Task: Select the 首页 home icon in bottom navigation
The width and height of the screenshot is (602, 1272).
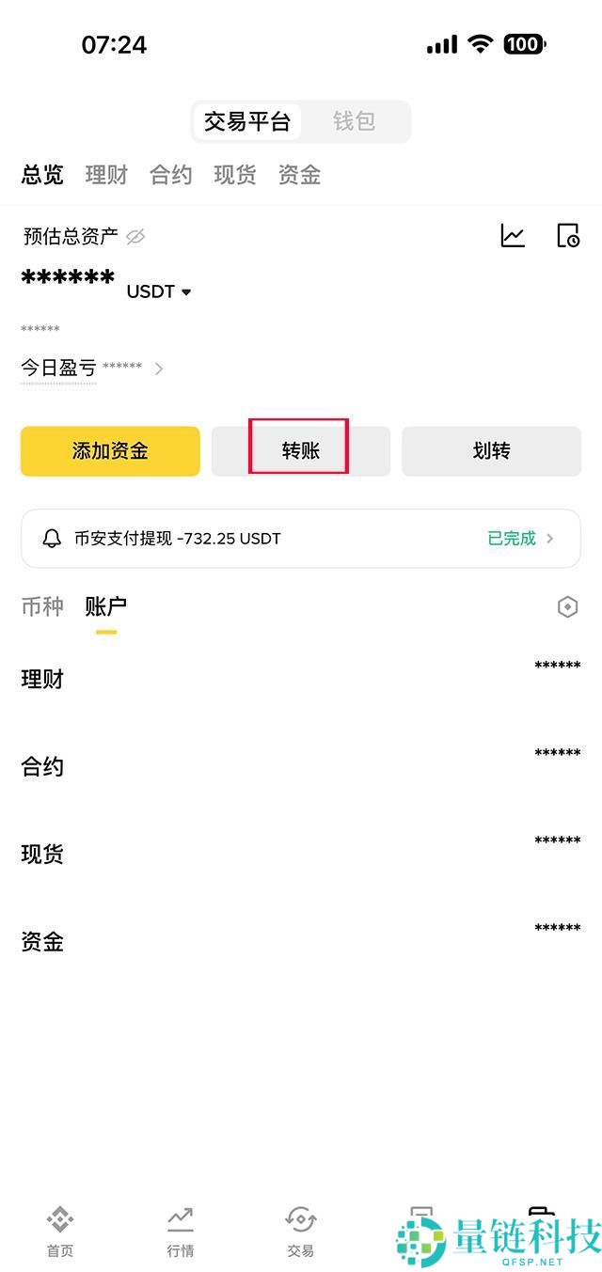Action: 59,1227
